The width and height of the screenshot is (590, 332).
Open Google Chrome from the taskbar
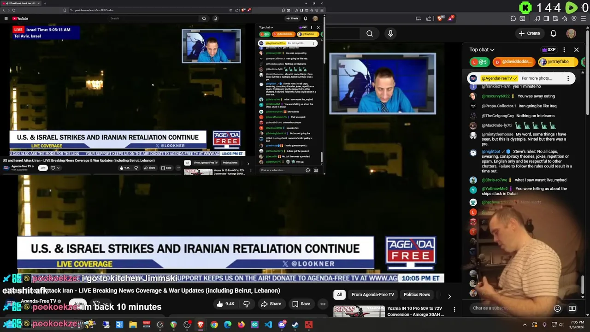click(x=214, y=325)
